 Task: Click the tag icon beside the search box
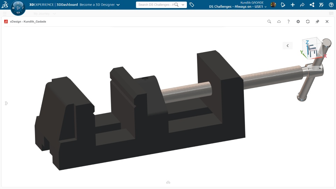click(x=192, y=5)
